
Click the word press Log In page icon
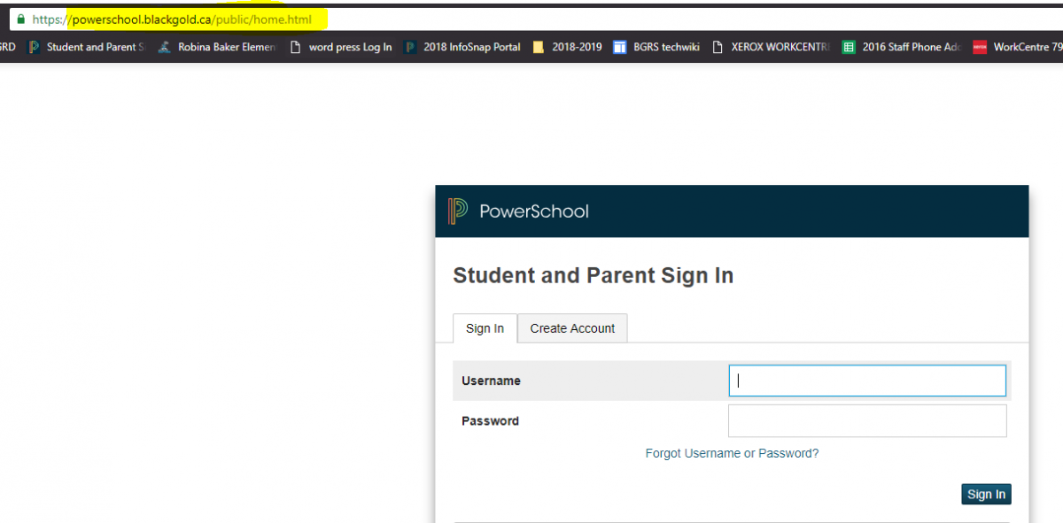tap(296, 47)
